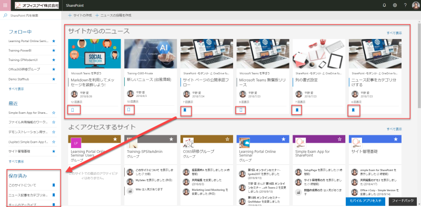This screenshot has height=207, width=421.
Task: Follow Simple Exam App for SharePoint card star
Action: pos(339,139)
